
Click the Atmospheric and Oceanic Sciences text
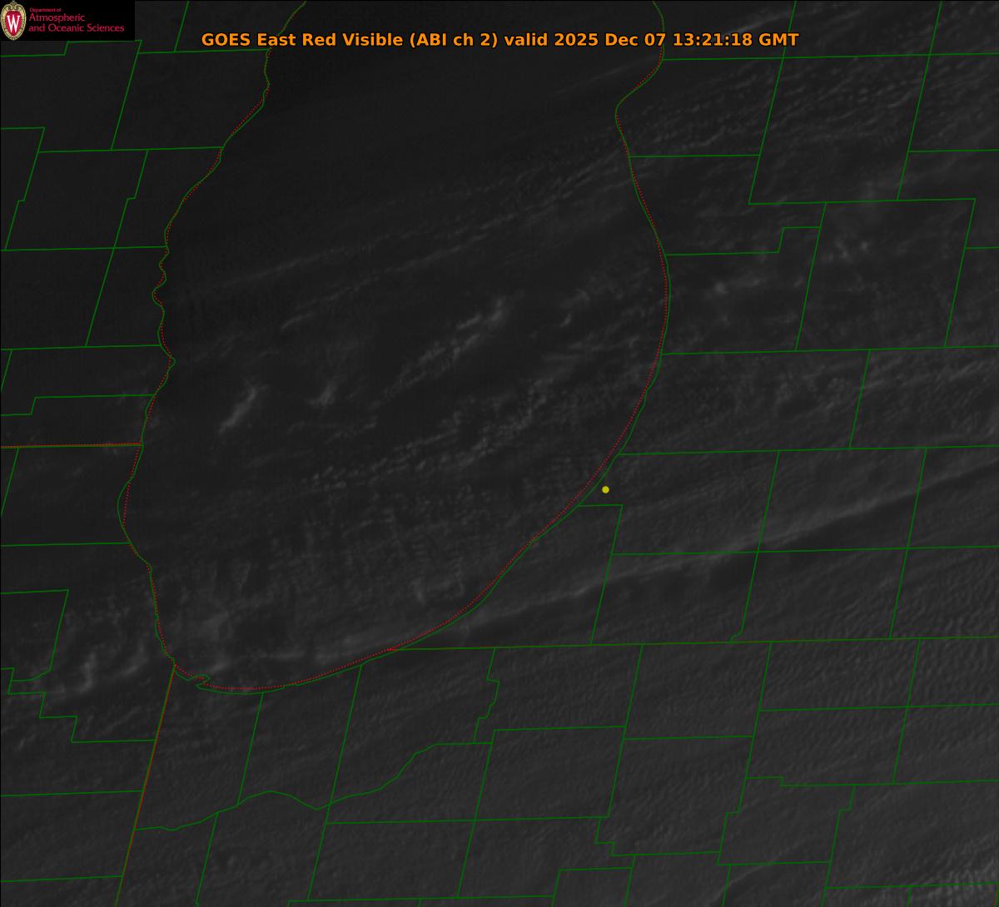click(x=76, y=22)
